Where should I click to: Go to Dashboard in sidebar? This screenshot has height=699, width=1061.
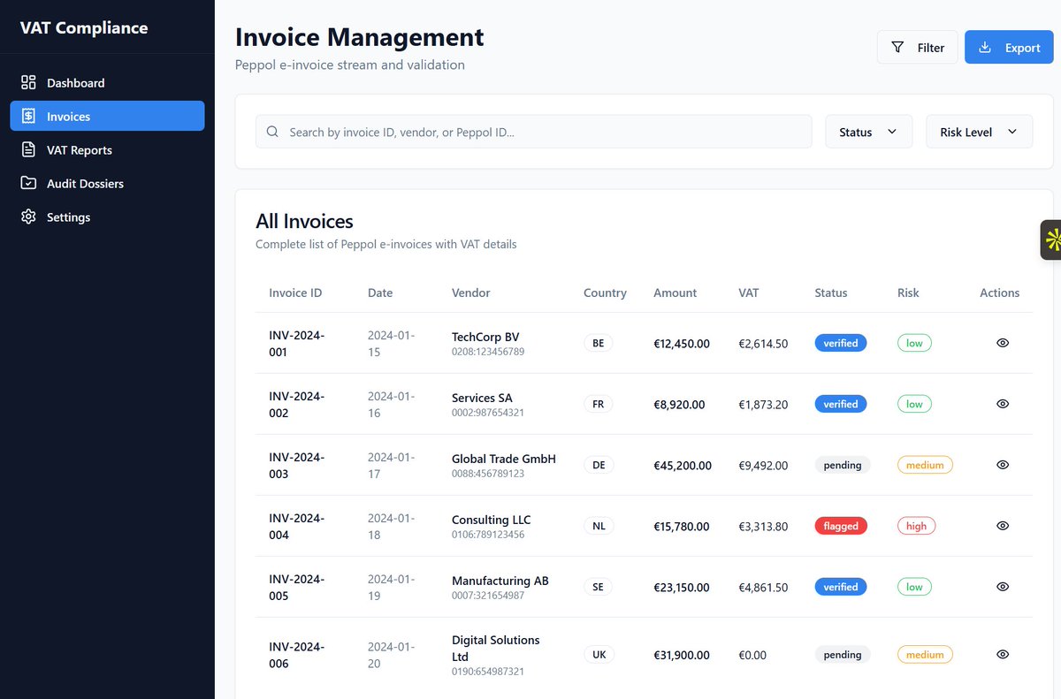(x=107, y=82)
